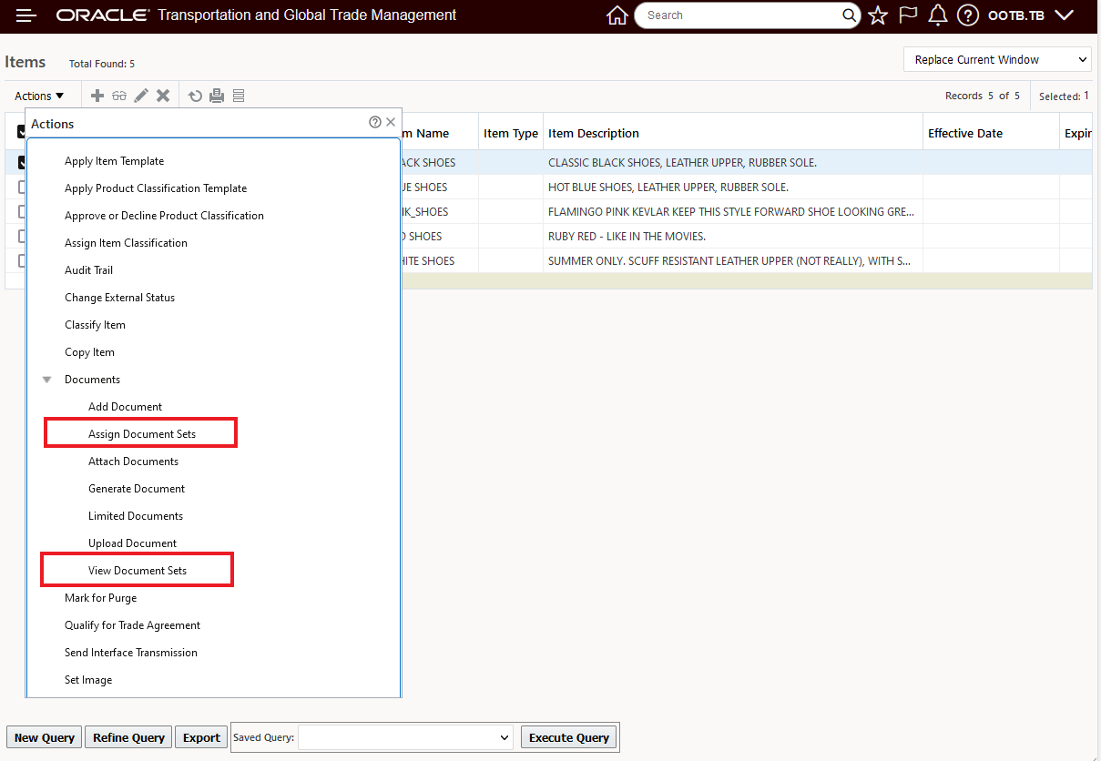Open item details using the glasses view icon
This screenshot has width=1101, height=761.
(119, 95)
